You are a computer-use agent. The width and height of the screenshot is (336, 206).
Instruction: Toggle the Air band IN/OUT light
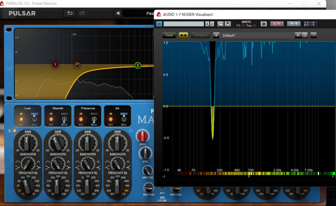tap(111, 119)
